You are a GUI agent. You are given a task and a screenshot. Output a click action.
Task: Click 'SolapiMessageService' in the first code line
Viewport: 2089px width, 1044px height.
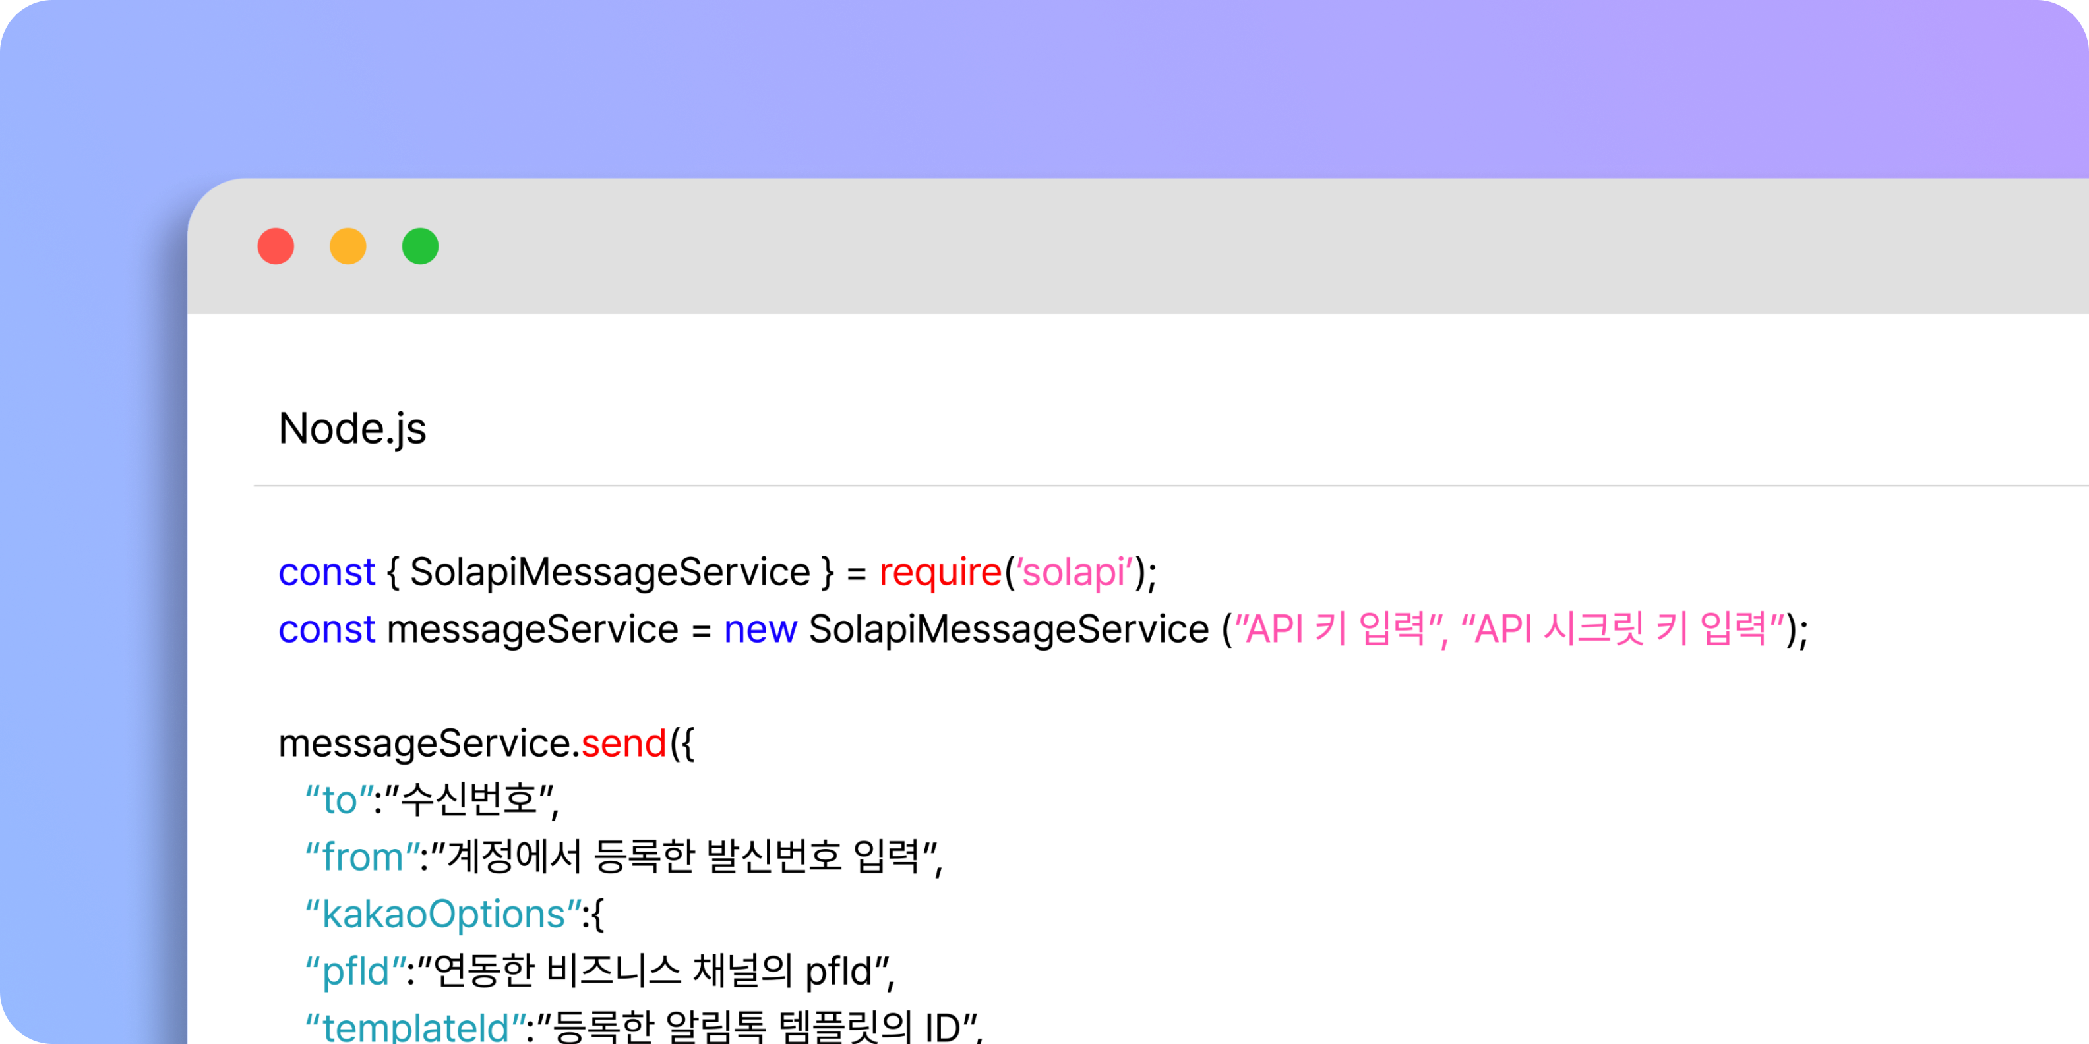point(610,572)
